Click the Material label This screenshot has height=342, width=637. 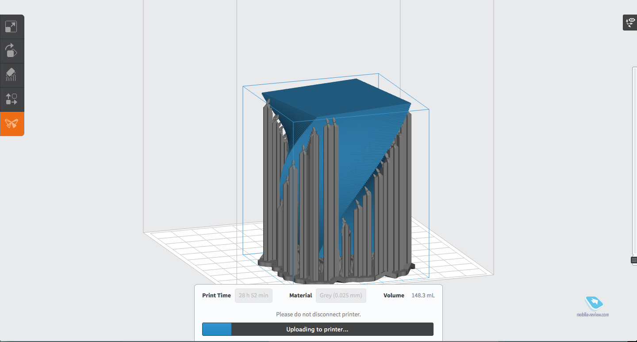[301, 296]
